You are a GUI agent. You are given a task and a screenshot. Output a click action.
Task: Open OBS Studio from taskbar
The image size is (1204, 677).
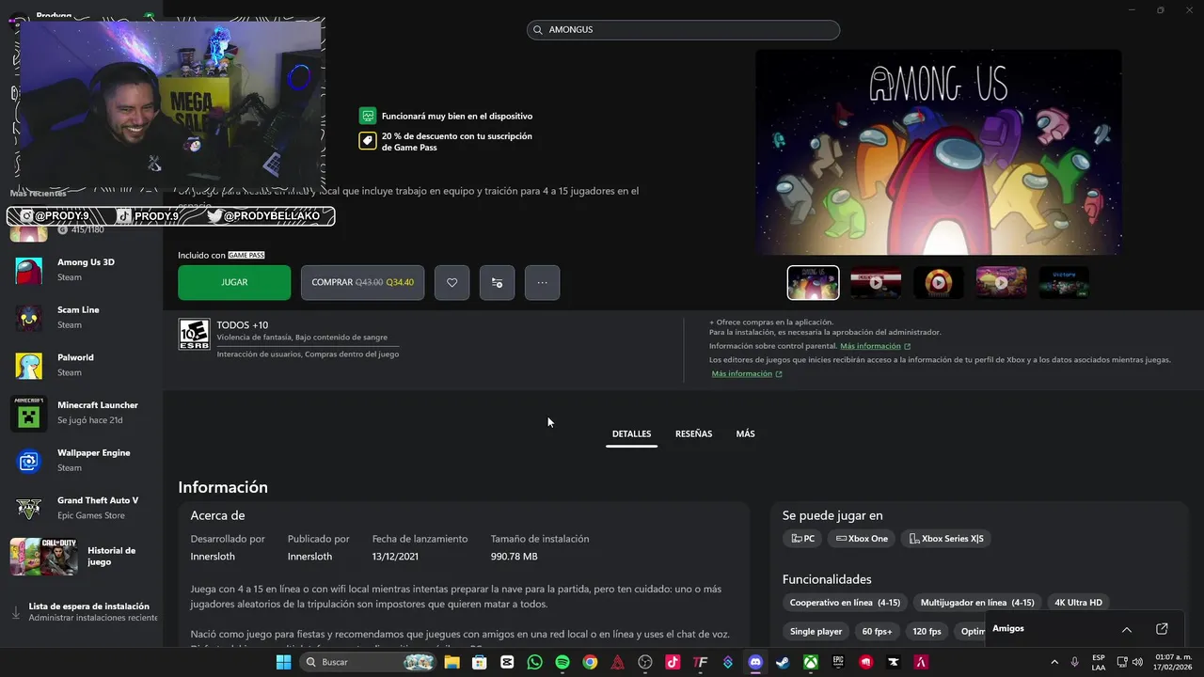coord(645,662)
